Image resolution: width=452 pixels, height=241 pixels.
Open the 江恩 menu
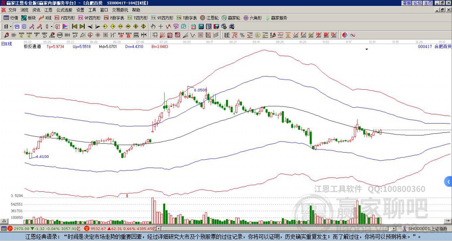(49, 10)
